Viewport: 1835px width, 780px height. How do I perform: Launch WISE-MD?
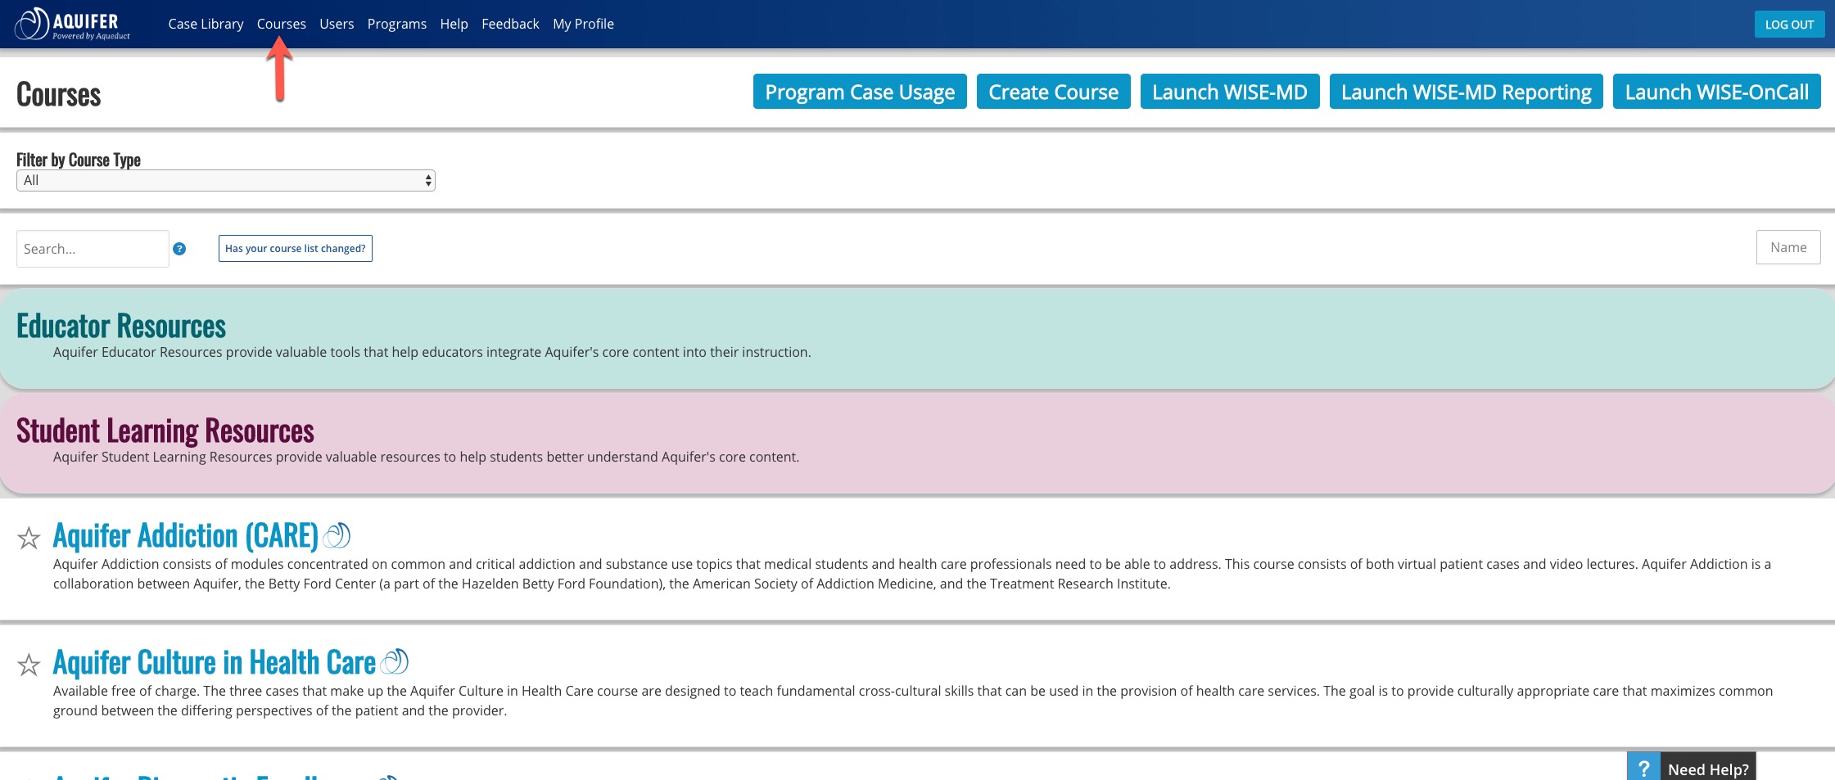click(x=1230, y=92)
